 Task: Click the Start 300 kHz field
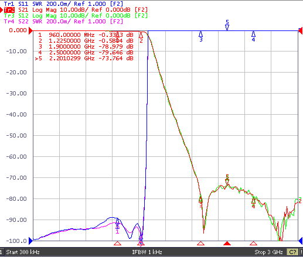point(23,252)
